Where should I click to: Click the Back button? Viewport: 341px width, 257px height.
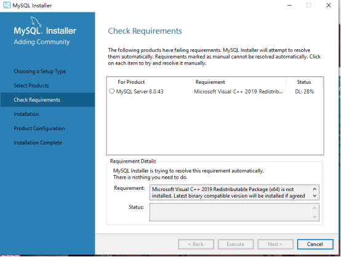(x=196, y=244)
